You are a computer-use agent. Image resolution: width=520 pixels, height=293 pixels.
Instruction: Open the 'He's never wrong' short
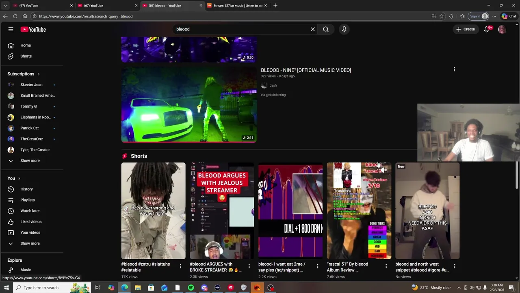pos(153,211)
